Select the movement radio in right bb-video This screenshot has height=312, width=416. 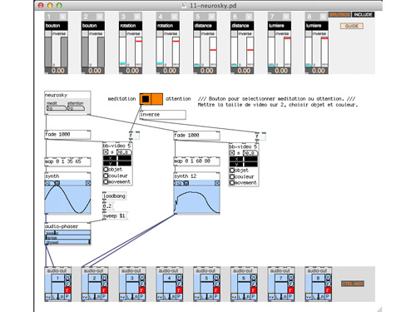(232, 183)
